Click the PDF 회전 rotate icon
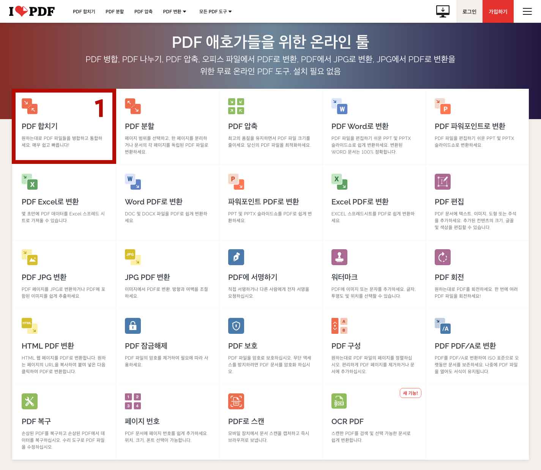This screenshot has height=470, width=541. (x=442, y=257)
